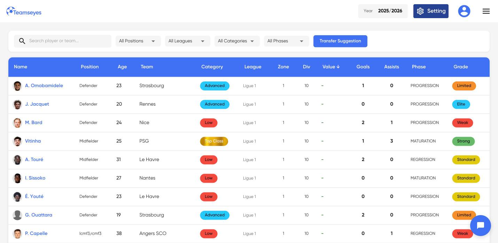
Task: Click the lcmf3,rcmf3 position cell
Action: (x=90, y=234)
